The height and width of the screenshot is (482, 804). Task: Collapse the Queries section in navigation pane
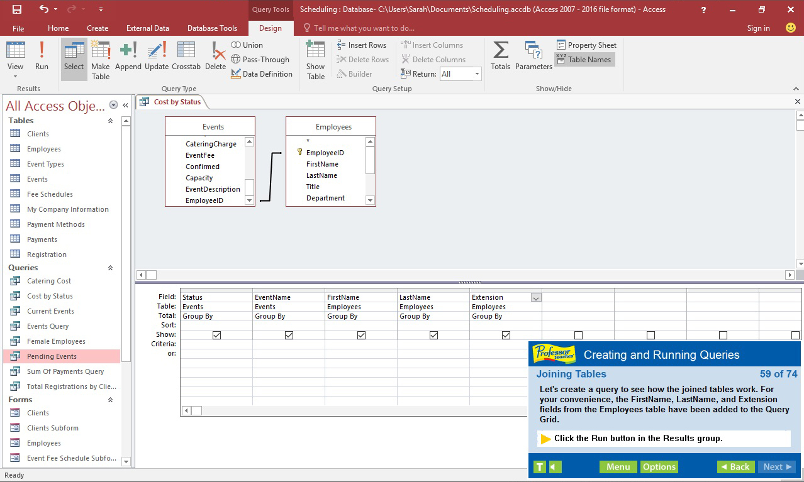click(110, 268)
